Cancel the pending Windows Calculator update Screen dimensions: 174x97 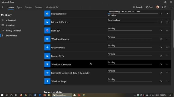pos(161,64)
